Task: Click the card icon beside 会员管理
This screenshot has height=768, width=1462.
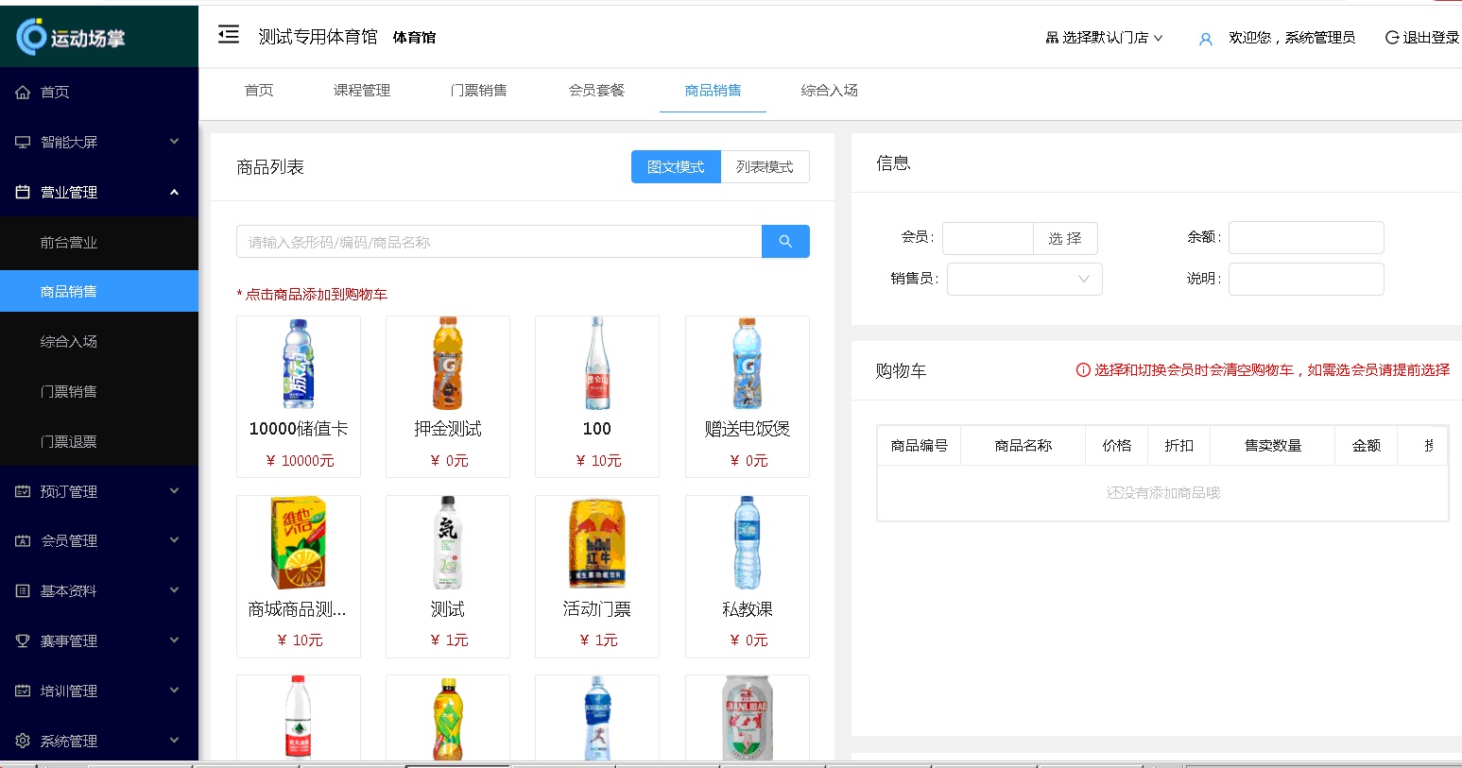Action: [23, 540]
